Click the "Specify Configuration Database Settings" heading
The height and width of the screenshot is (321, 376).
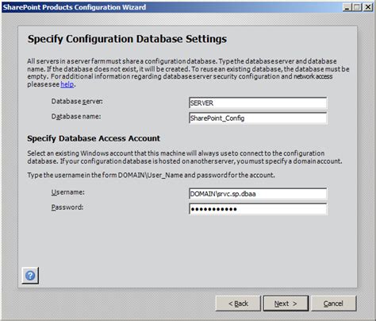pos(127,39)
